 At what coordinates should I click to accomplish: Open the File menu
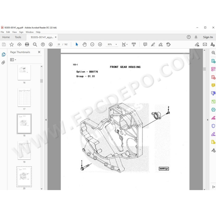tap(2, 32)
